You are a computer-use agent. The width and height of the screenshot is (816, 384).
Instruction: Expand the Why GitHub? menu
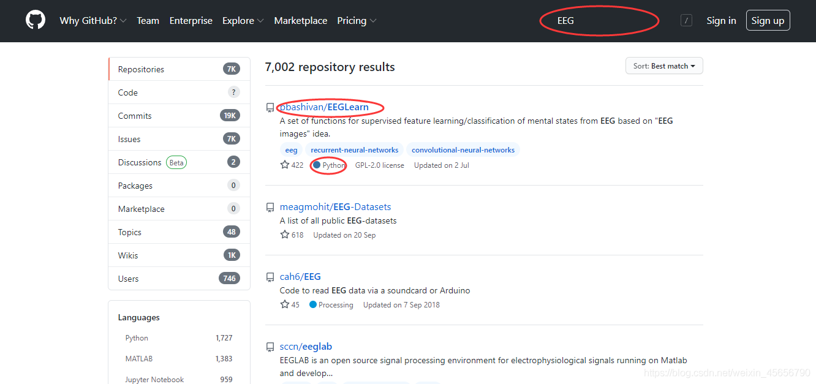93,21
